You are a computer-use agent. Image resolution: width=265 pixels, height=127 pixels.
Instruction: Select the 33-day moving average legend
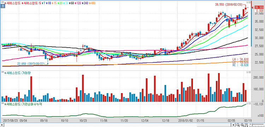pos(66,3)
